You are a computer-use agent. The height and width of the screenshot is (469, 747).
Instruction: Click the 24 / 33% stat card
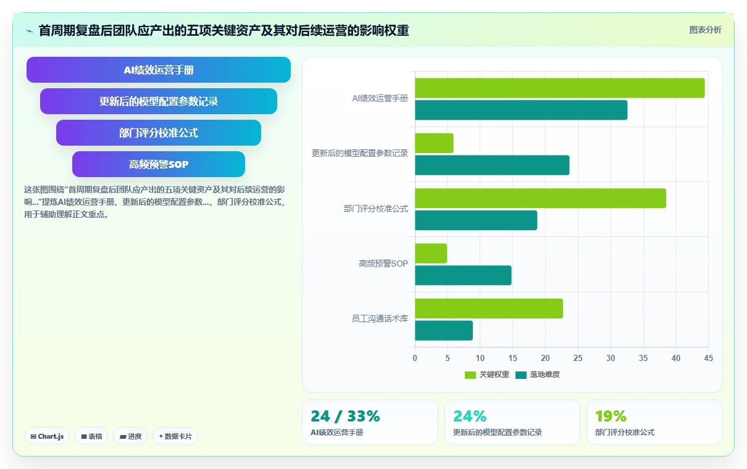370,422
